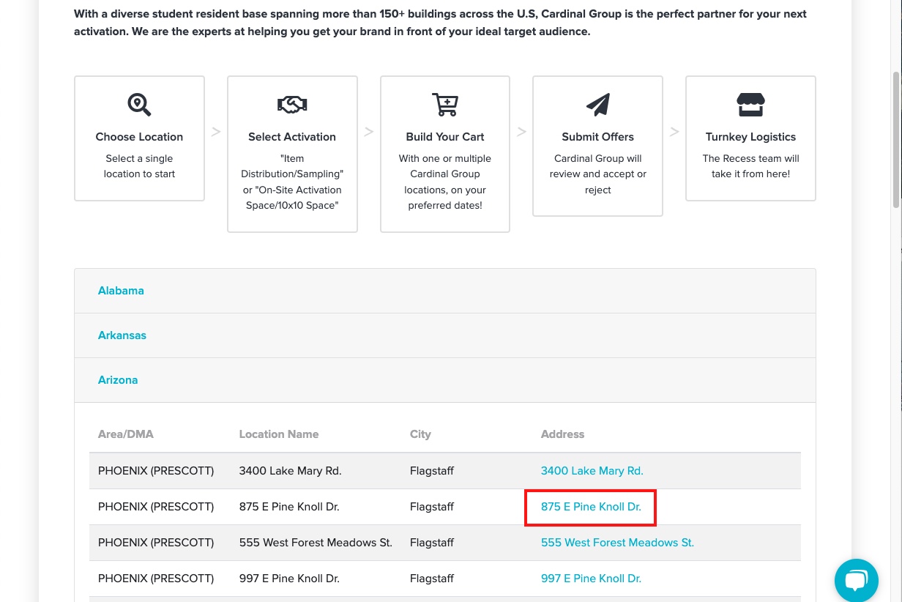Click the Area/DMA column header
Screen dimensions: 902x602
tap(126, 434)
